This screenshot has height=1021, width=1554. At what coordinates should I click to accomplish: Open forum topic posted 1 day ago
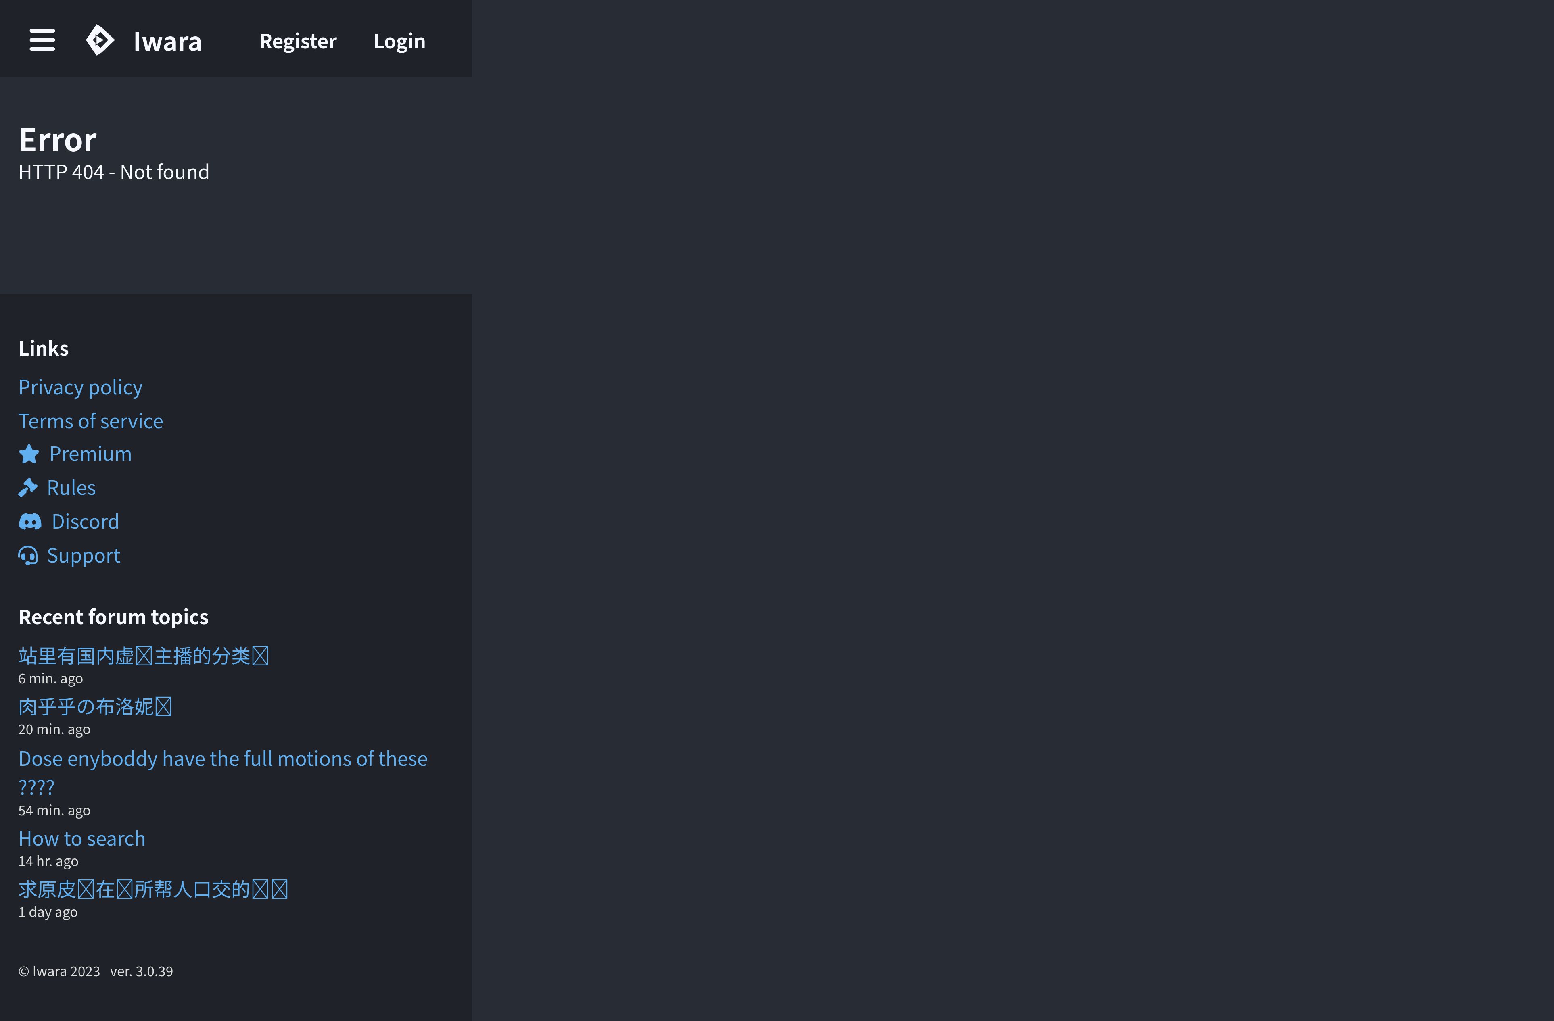click(153, 889)
